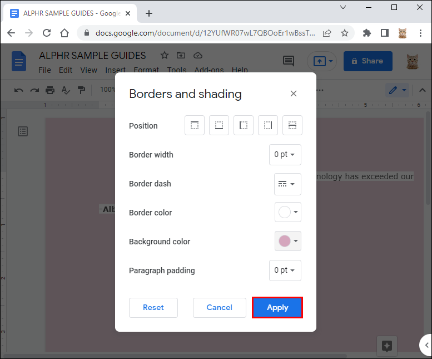Click the Undo icon

tap(19, 90)
